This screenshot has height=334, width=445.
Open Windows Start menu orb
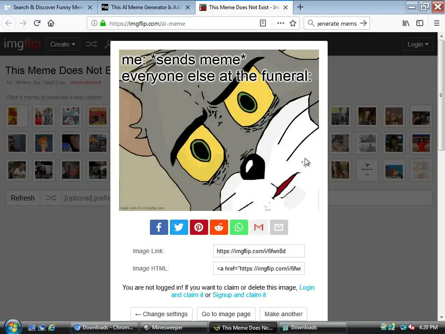13,327
